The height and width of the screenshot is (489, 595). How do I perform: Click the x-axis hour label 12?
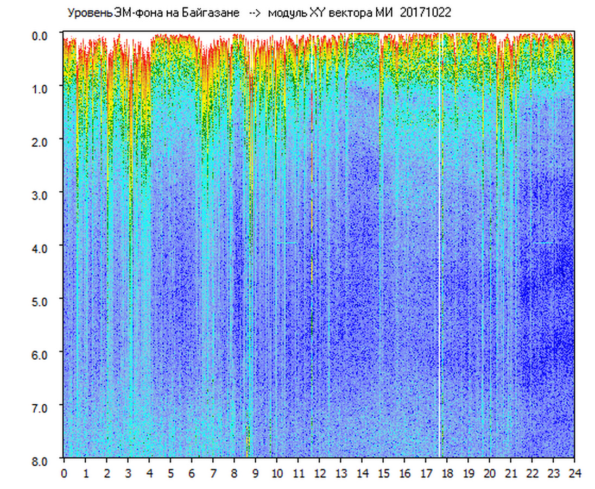pos(319,473)
